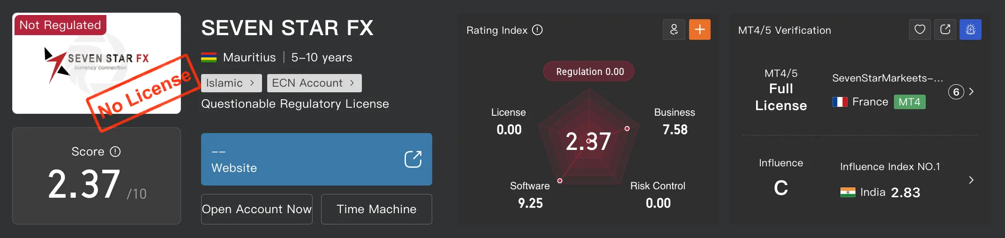The width and height of the screenshot is (1005, 238).
Task: Expand the SevenStarMarkeets server list chevron
Action: point(971,91)
